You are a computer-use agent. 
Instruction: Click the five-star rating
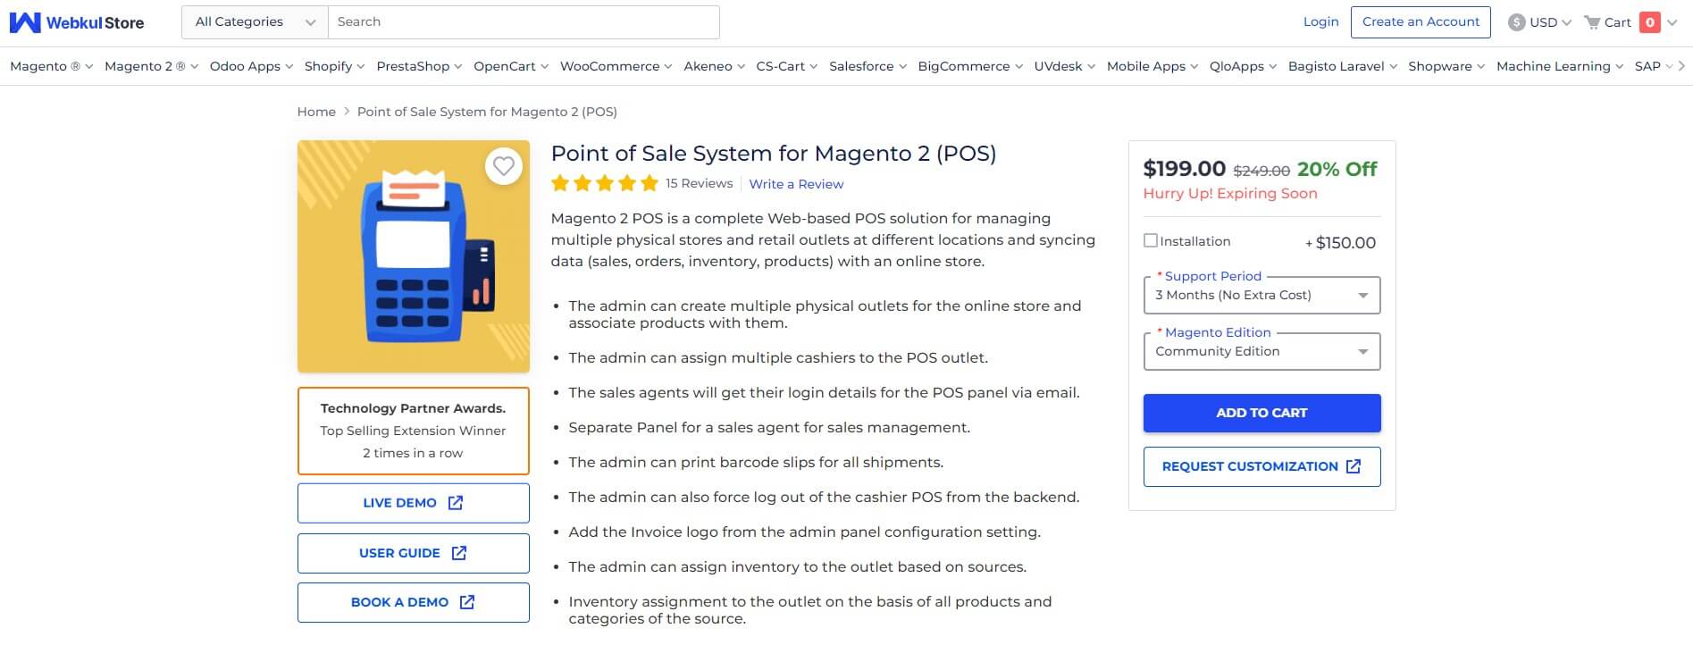pyautogui.click(x=605, y=184)
